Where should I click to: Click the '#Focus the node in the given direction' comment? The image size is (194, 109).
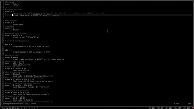click(24, 78)
